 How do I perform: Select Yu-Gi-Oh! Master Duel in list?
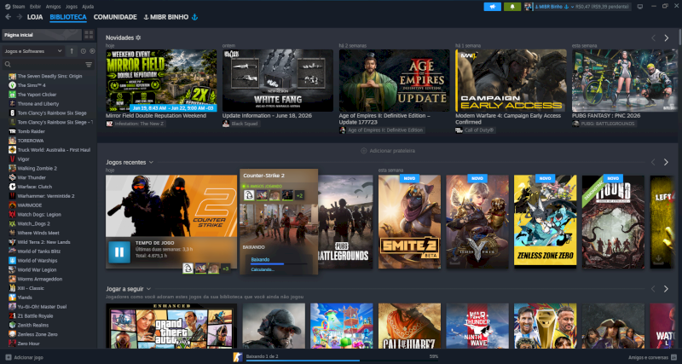(41, 307)
